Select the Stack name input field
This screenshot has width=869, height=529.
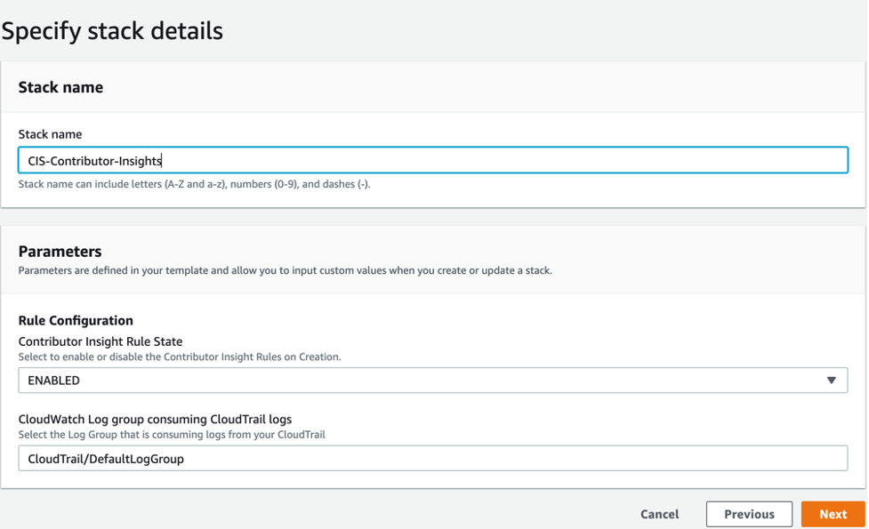433,160
